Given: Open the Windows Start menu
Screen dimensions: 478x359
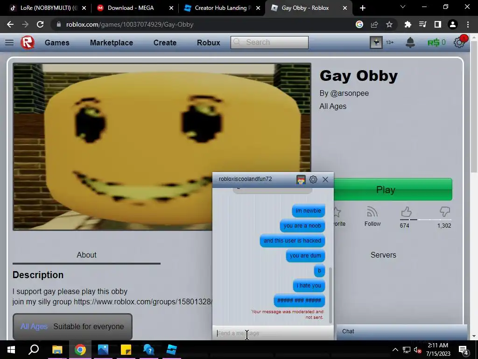Looking at the screenshot, I should tap(11, 350).
